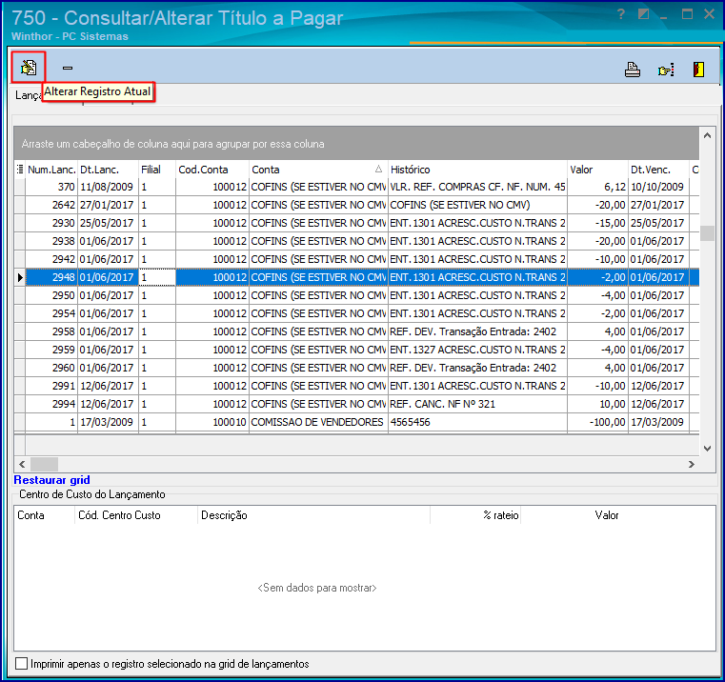725x682 pixels.
Task: Enable Imprimir apenas o registro selecionado checkbox
Action: tap(21, 664)
